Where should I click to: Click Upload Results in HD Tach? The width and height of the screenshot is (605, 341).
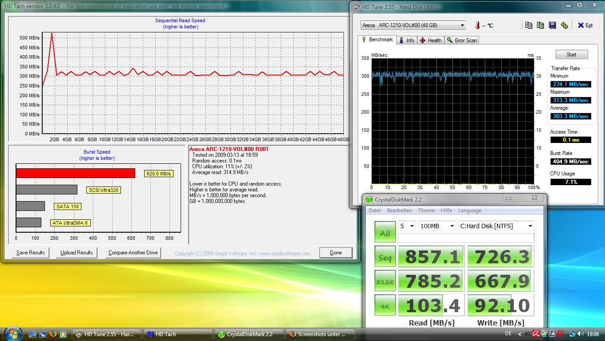click(x=77, y=253)
